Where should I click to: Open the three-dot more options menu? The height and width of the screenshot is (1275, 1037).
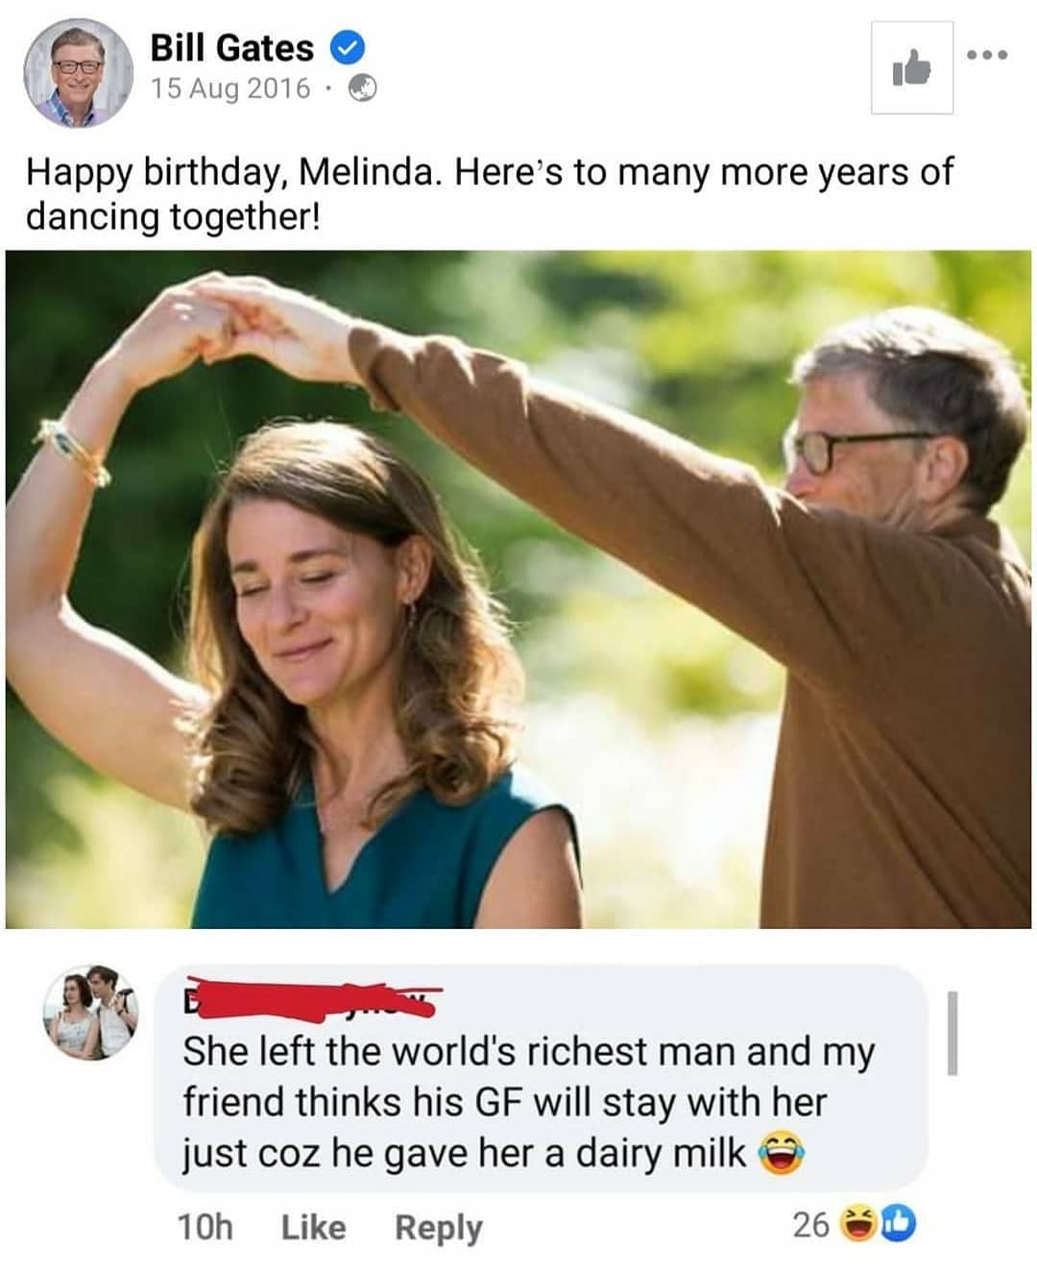(987, 55)
